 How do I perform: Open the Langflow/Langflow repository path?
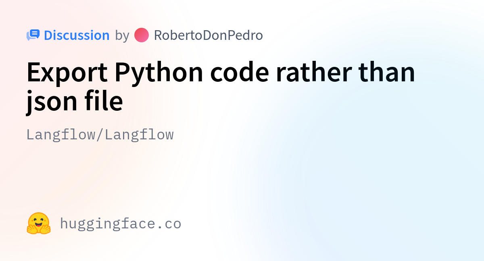coord(100,135)
